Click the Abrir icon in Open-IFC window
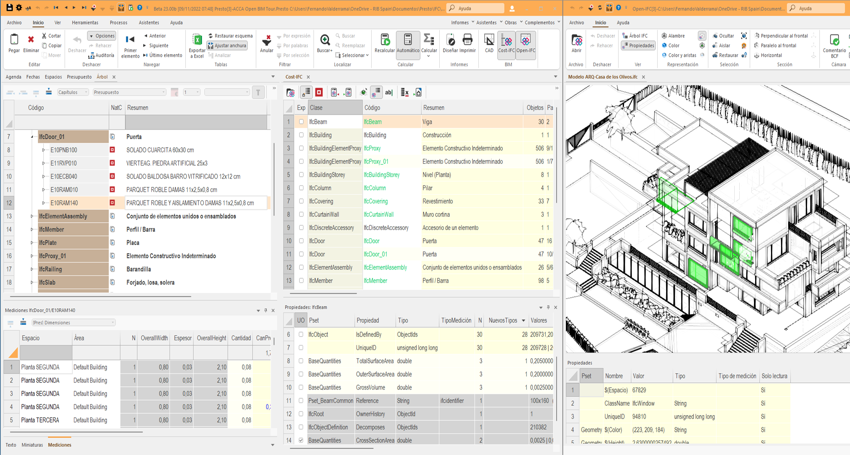Screen dimensions: 850x455 (576, 40)
